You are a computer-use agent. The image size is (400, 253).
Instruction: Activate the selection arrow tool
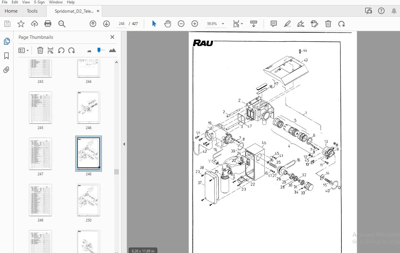154,24
